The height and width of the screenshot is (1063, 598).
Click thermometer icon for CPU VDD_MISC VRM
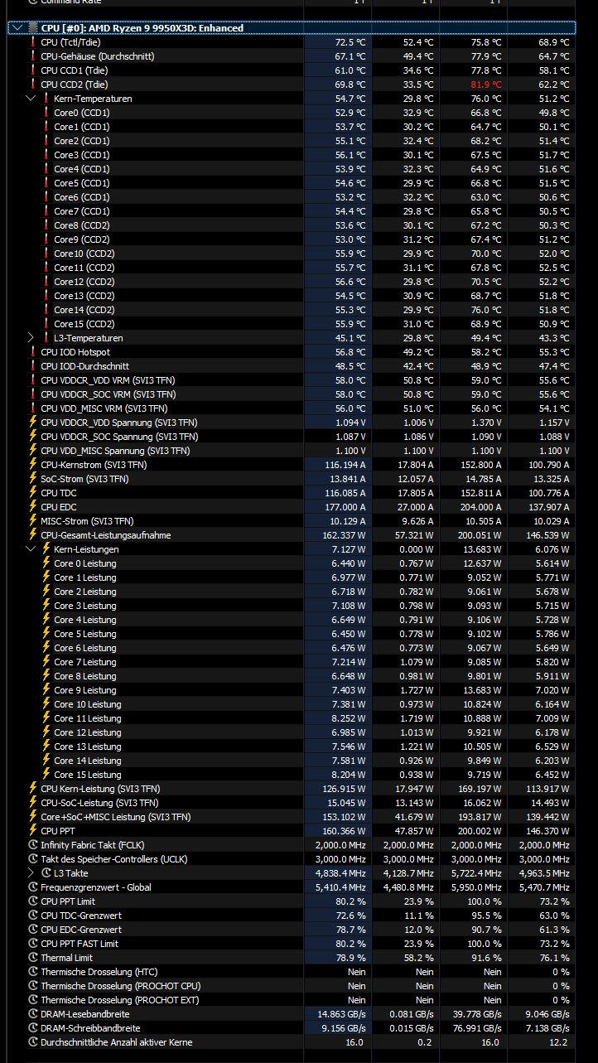pos(33,408)
